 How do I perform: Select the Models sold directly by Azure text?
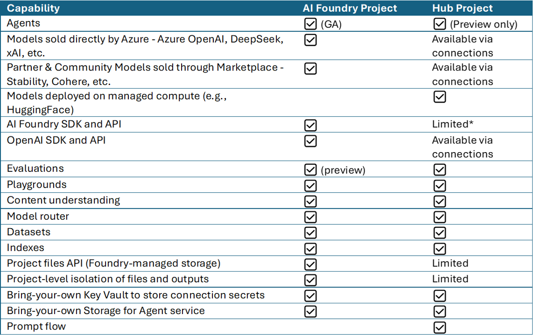coord(145,46)
